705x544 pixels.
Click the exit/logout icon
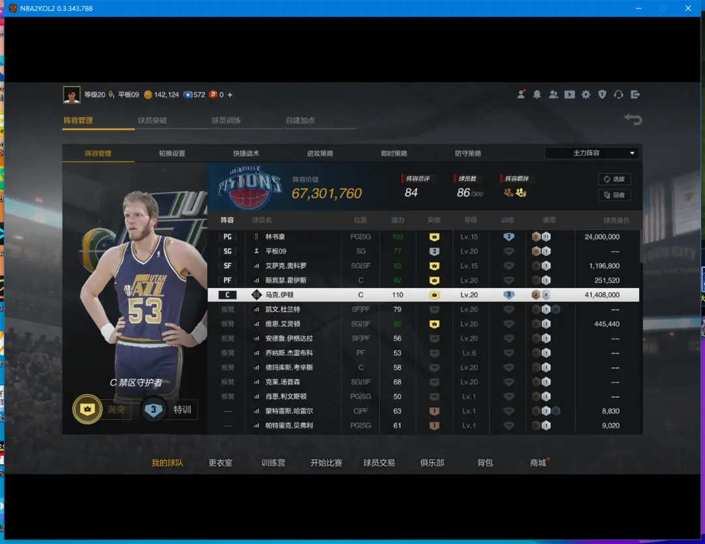click(x=635, y=94)
